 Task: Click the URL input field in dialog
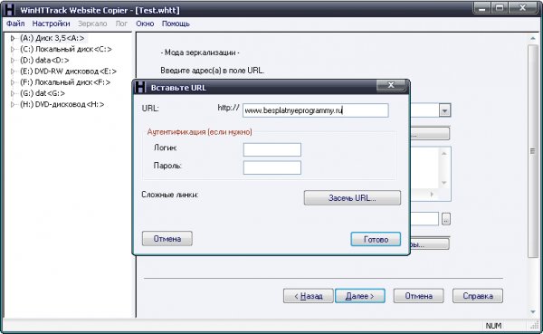click(x=316, y=110)
